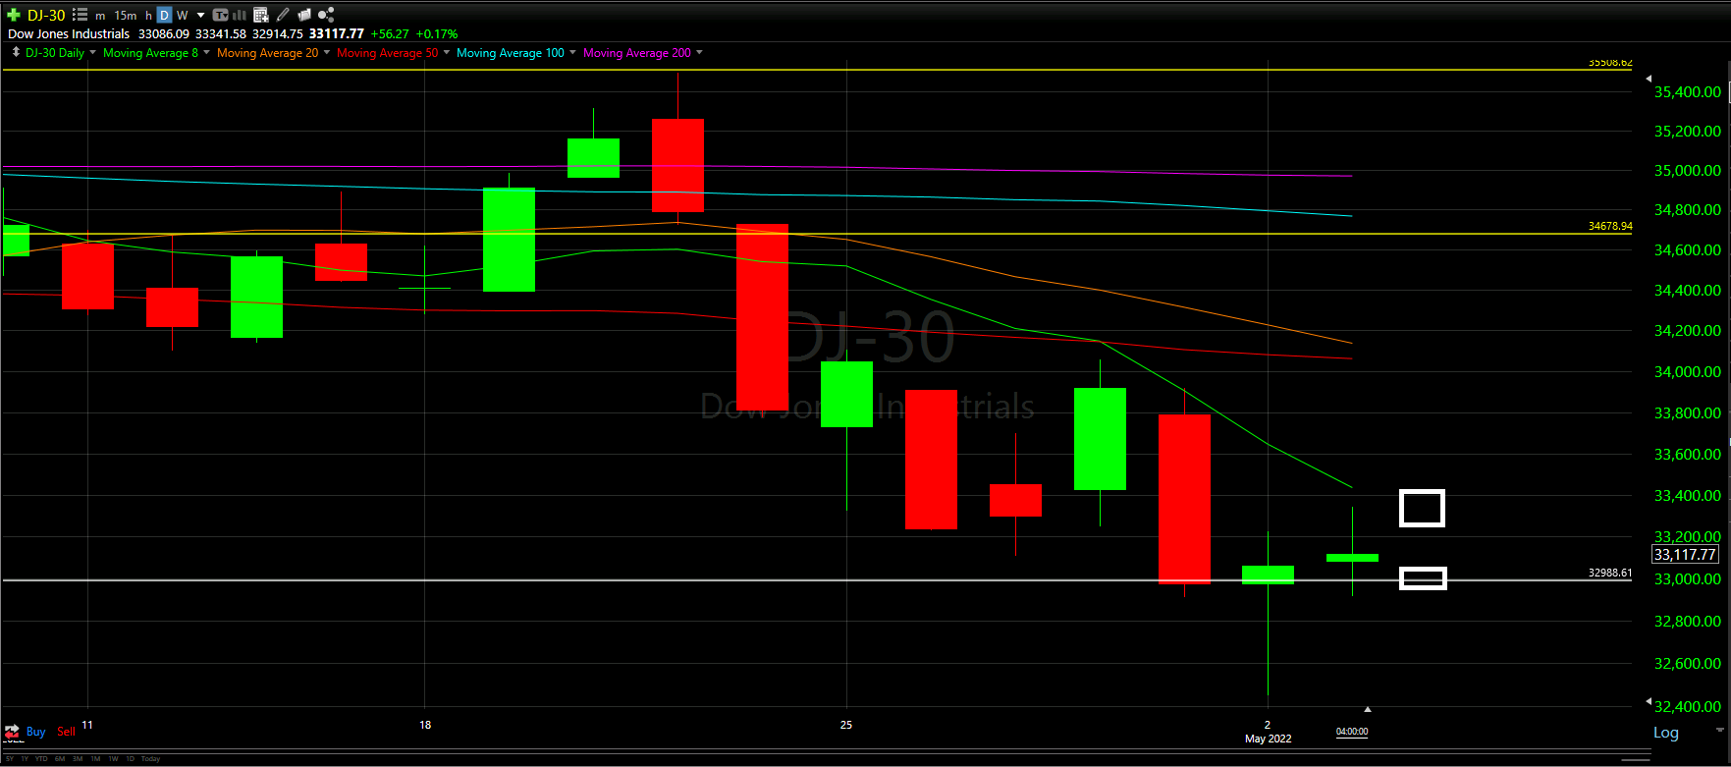Open Moving Average 200 options dropdown

699,52
